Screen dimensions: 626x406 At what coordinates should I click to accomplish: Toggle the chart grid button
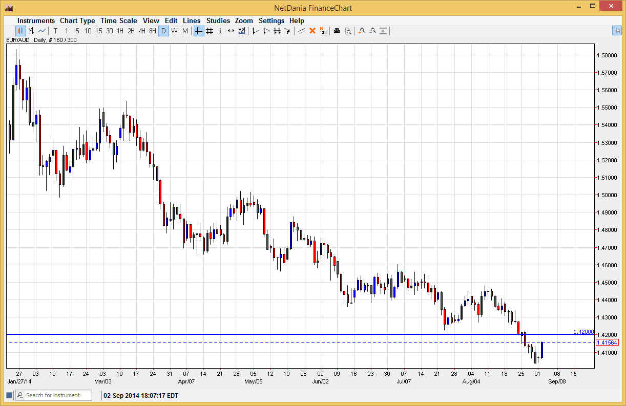click(210, 31)
